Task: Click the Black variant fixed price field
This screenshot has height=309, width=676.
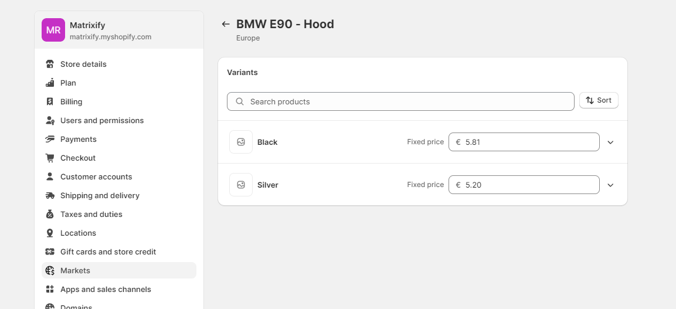Action: pos(528,142)
